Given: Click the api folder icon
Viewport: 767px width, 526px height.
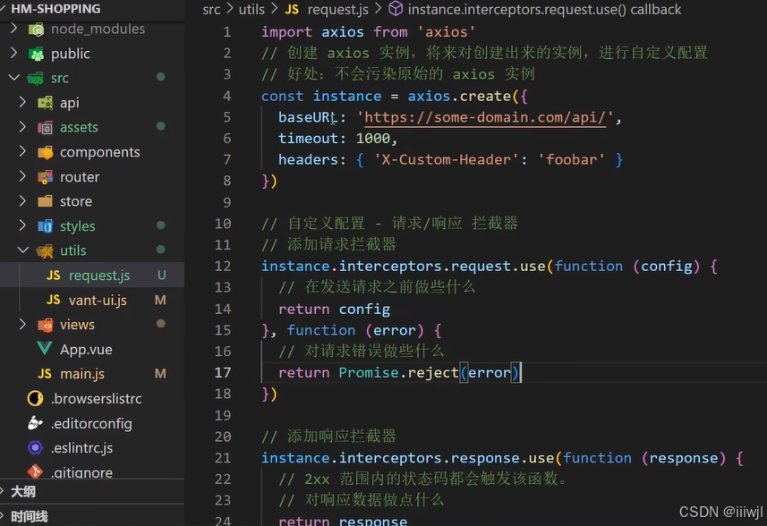Looking at the screenshot, I should [x=45, y=103].
